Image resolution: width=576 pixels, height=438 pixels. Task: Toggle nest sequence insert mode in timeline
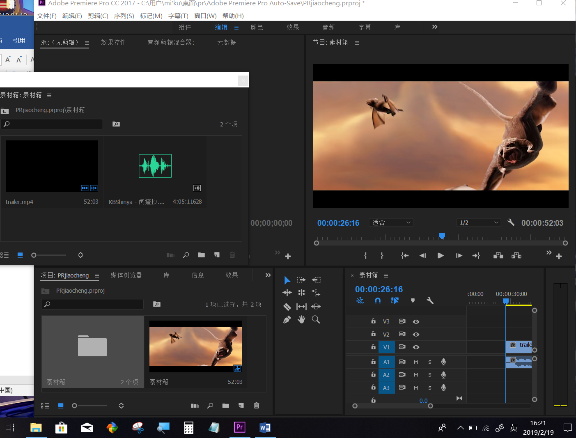(x=360, y=300)
